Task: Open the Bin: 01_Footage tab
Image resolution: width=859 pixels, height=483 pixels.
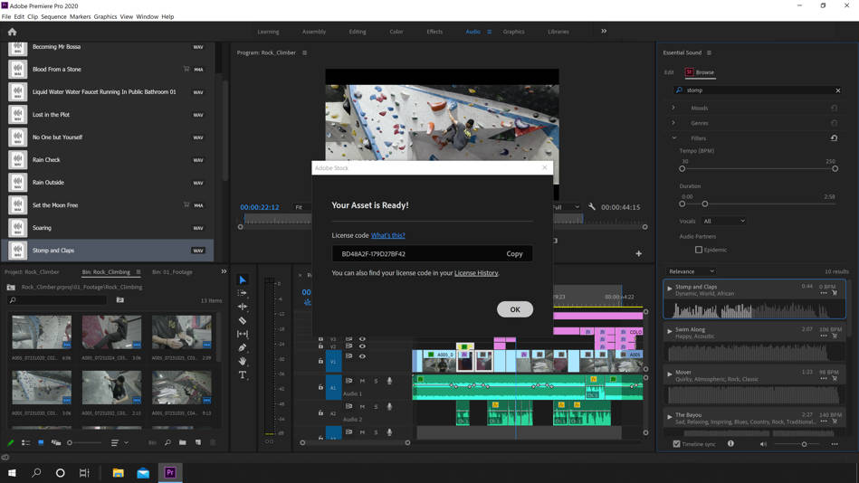Action: (172, 271)
